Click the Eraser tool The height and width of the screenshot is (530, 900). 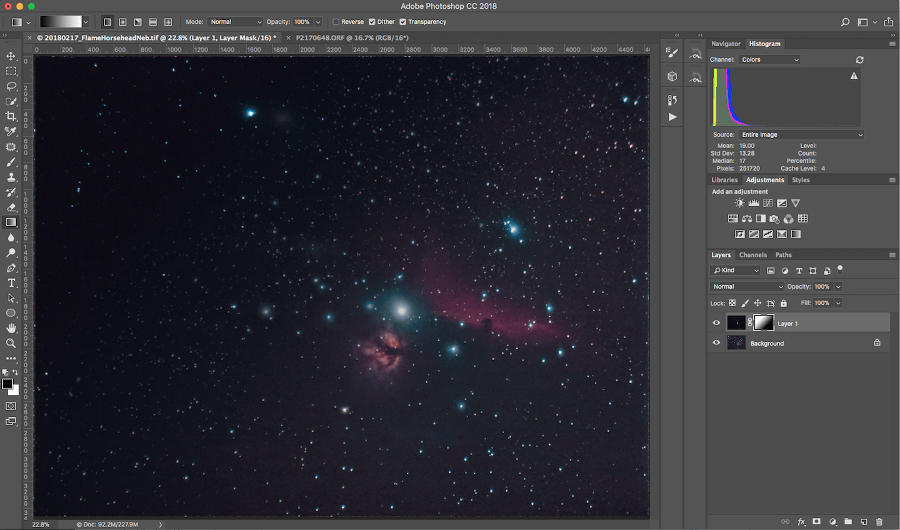click(x=11, y=207)
